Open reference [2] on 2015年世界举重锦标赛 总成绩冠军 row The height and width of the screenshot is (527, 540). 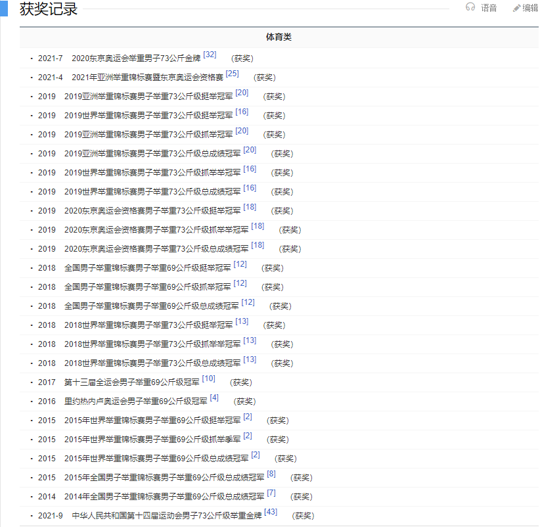pos(256,455)
